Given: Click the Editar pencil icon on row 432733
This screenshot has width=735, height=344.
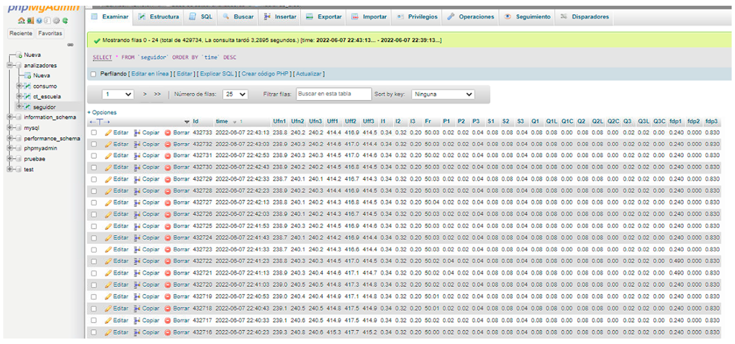Looking at the screenshot, I should (x=109, y=132).
